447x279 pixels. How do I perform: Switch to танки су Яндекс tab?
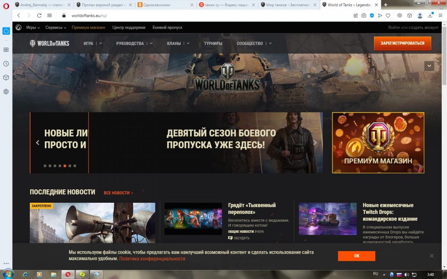coord(226,5)
